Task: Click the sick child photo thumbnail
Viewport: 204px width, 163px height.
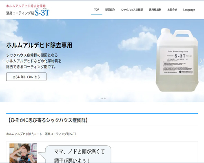Action: click(23, 153)
